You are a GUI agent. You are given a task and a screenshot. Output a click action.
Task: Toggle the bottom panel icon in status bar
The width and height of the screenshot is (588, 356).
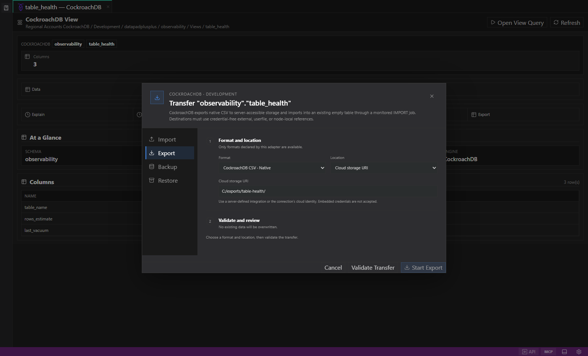tap(564, 352)
